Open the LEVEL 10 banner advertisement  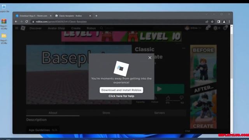click(x=121, y=36)
